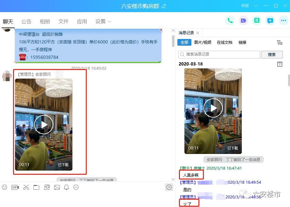Click the 是的 message in records

[187, 190]
